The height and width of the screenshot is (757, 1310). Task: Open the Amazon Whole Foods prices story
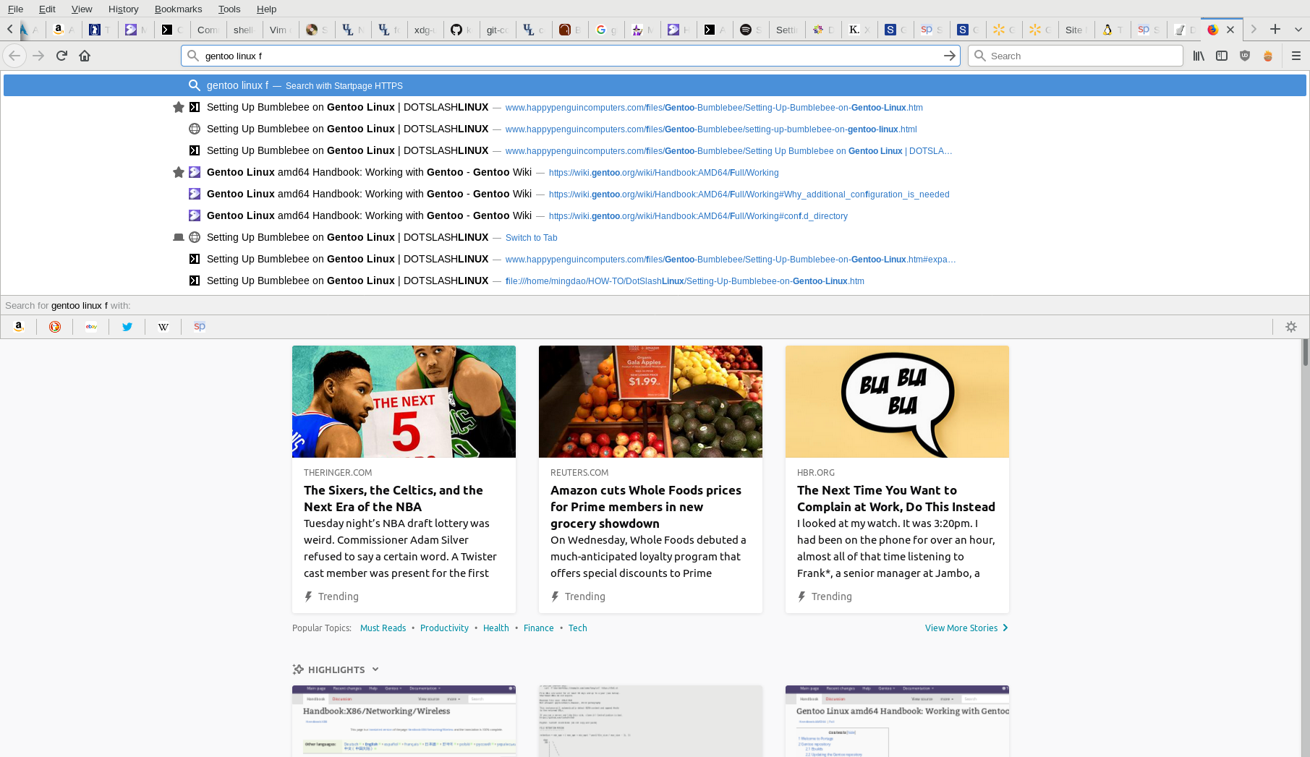tap(650, 479)
